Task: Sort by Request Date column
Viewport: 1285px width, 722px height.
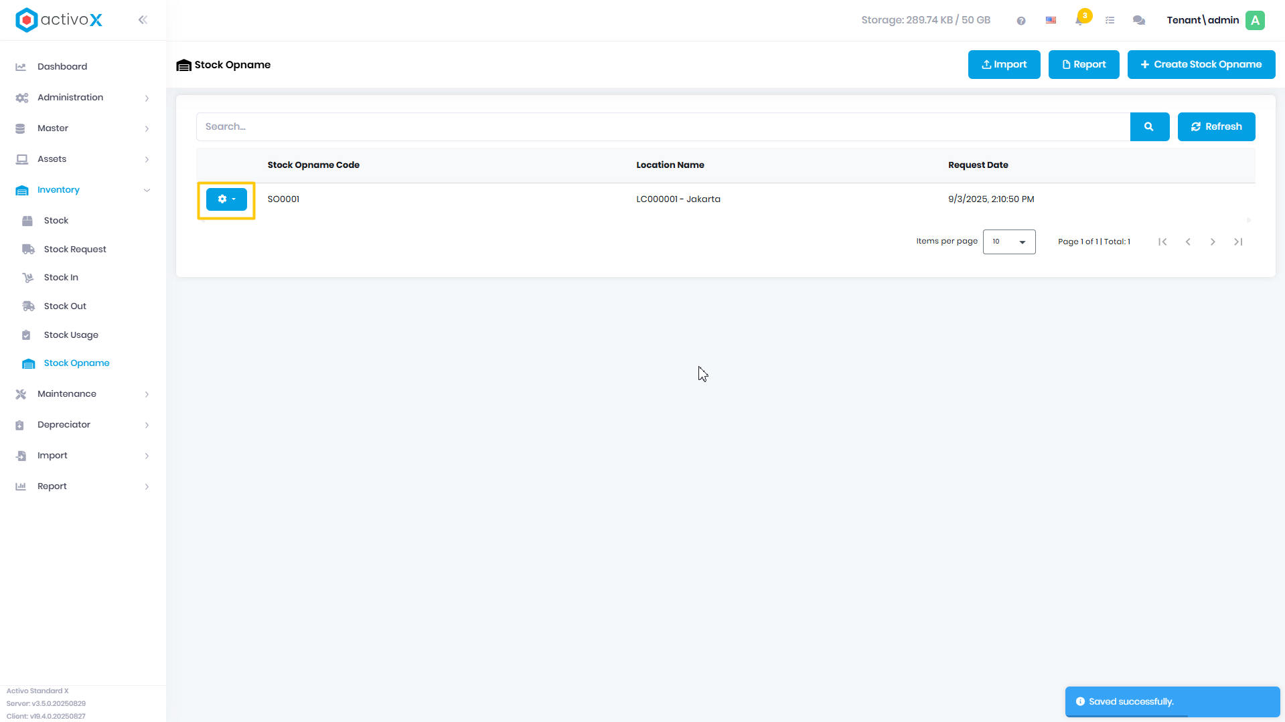Action: pos(978,165)
